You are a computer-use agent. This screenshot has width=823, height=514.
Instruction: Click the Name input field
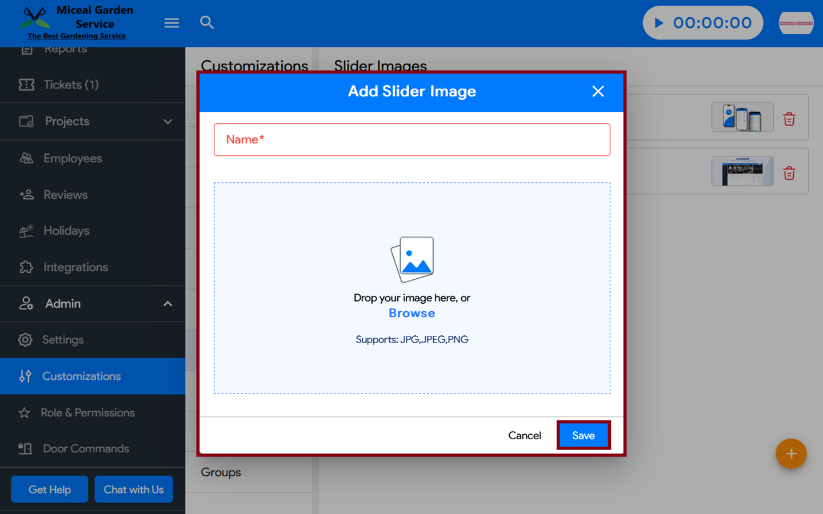tap(411, 140)
